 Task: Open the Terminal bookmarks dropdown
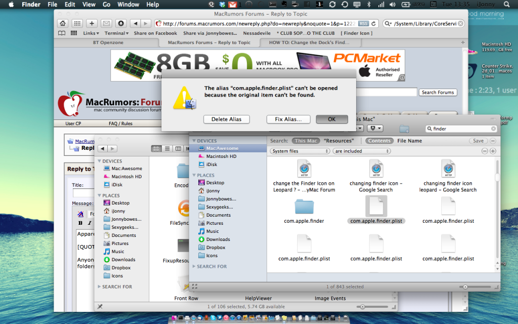(116, 33)
